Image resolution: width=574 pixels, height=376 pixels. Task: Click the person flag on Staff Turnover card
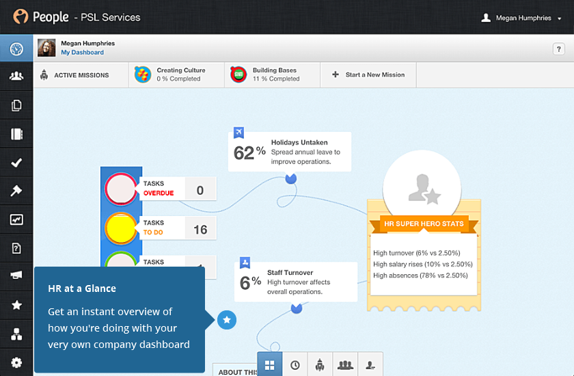point(245,263)
